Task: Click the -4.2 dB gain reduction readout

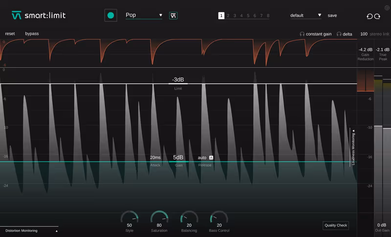Action: tap(365, 49)
